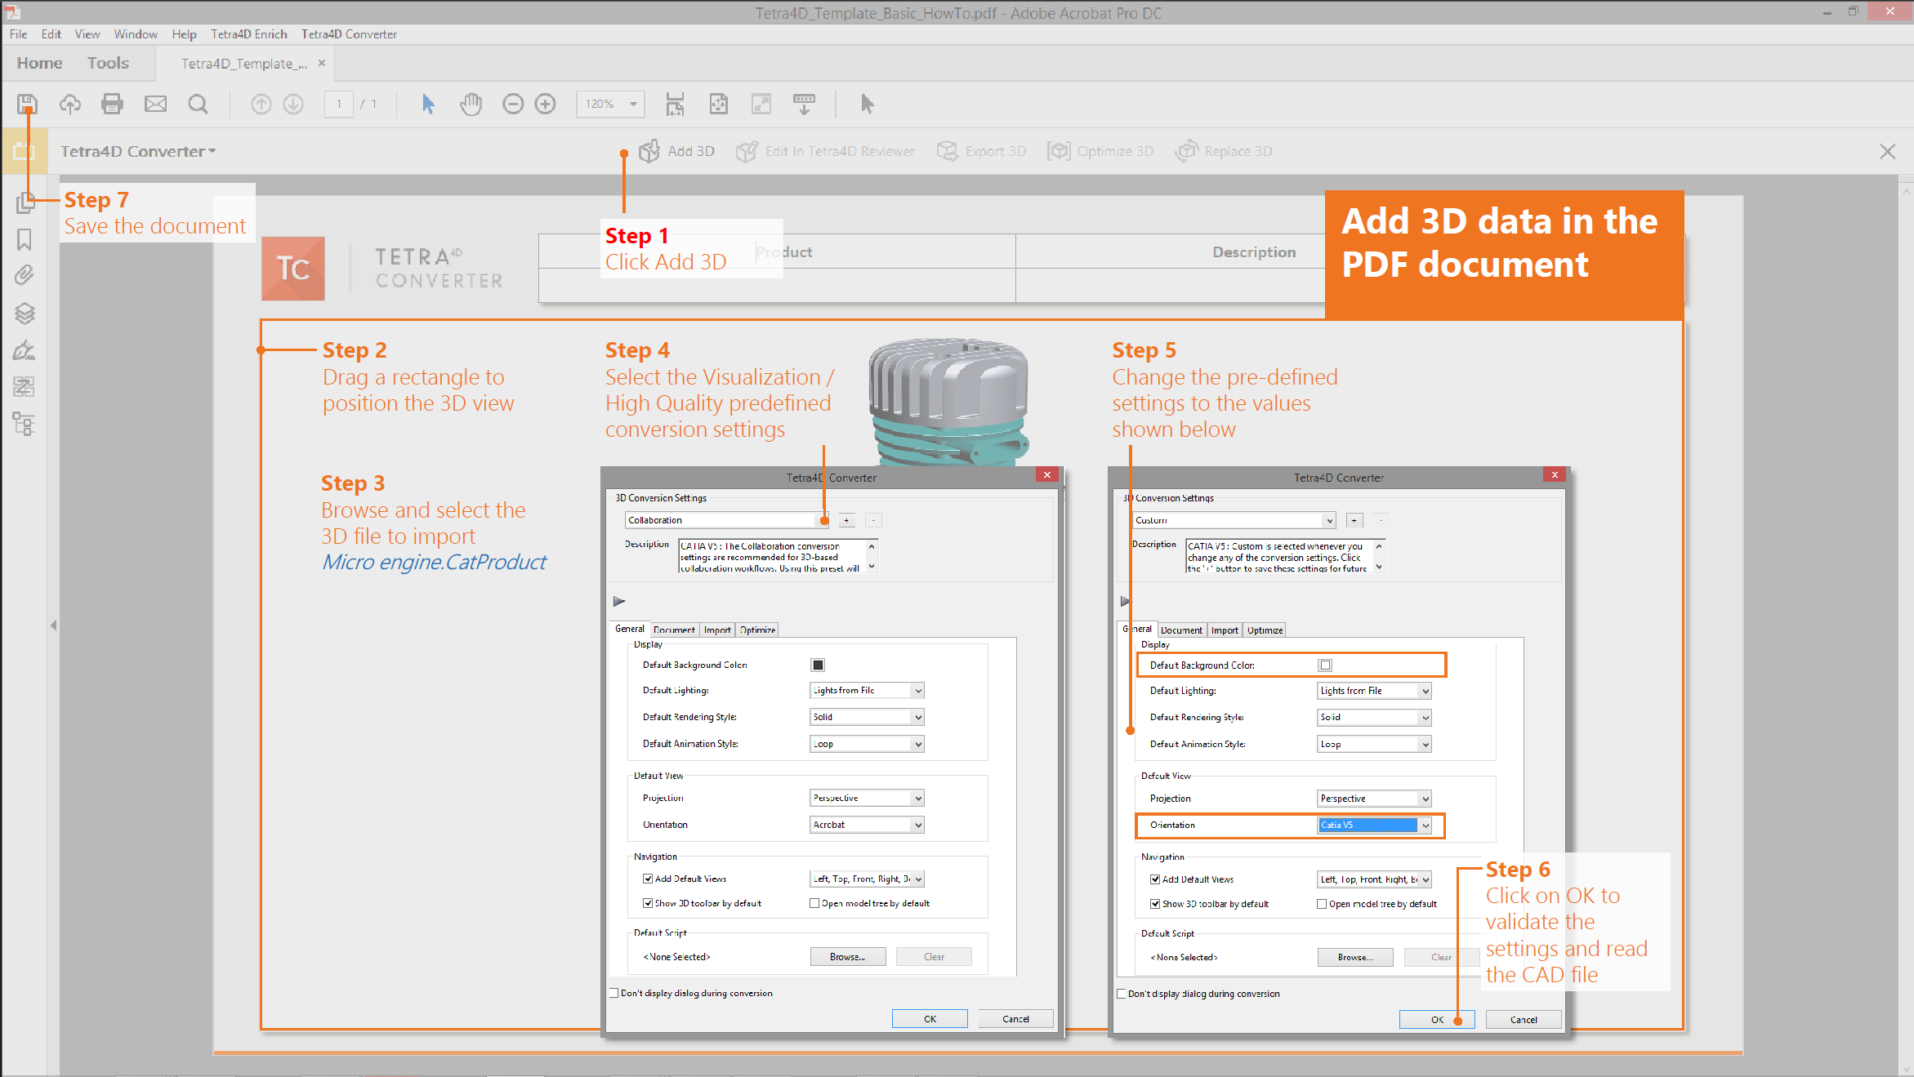Click the fit full page icon
Viewport: 1914px width, 1077px height.
(x=718, y=104)
